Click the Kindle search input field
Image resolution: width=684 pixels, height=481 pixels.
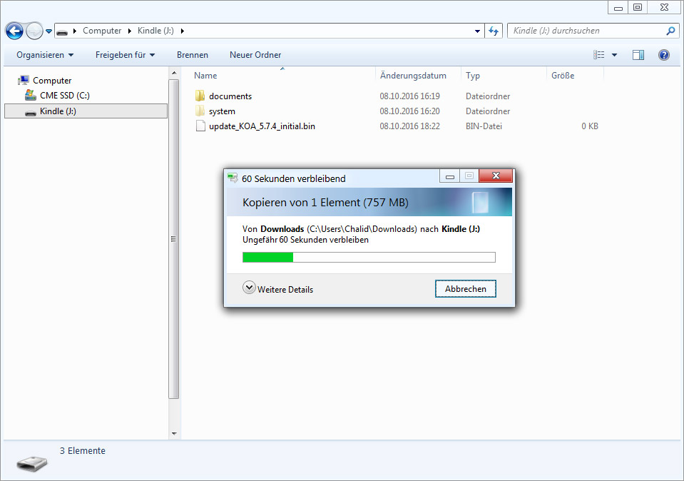click(x=585, y=31)
